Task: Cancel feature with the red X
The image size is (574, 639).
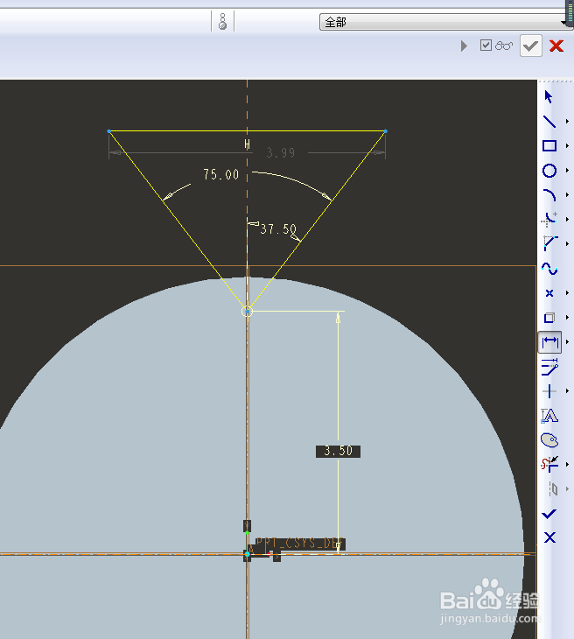Action: tap(556, 46)
